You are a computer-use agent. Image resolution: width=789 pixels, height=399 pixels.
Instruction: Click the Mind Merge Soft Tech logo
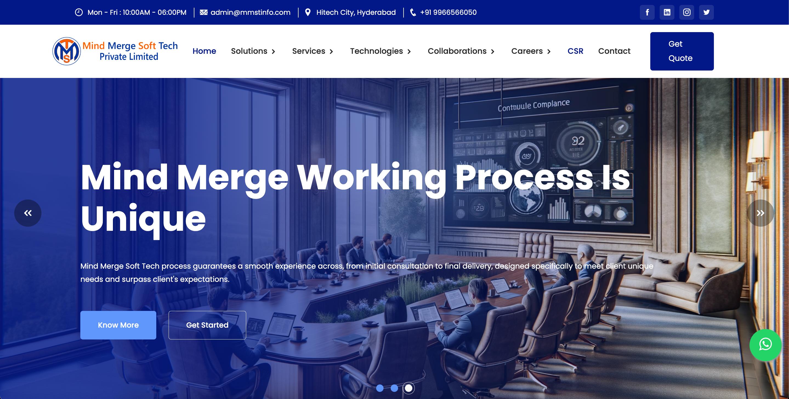tap(115, 51)
